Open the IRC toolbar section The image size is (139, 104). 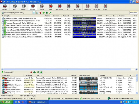[68, 7]
